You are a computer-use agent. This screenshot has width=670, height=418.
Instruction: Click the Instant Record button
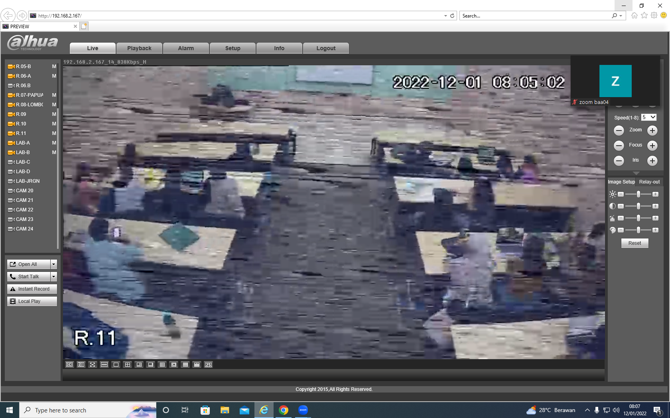click(32, 289)
